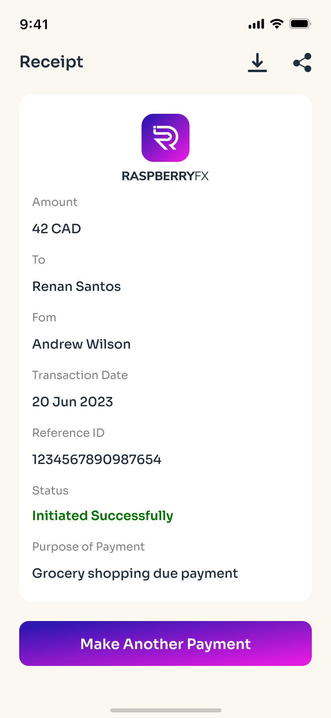Screen dimensions: 331x718
Task: Download the receipt using the download icon
Action: click(257, 63)
